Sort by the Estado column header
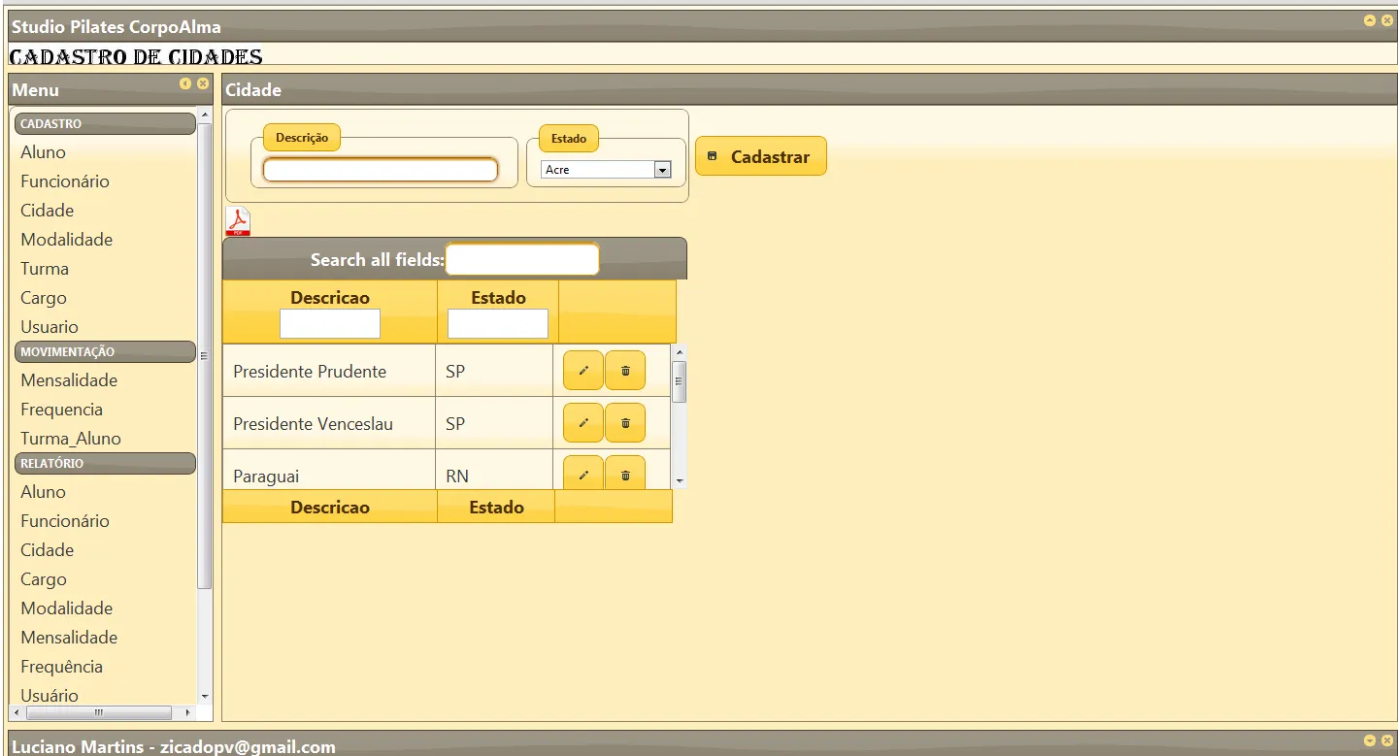 [499, 298]
